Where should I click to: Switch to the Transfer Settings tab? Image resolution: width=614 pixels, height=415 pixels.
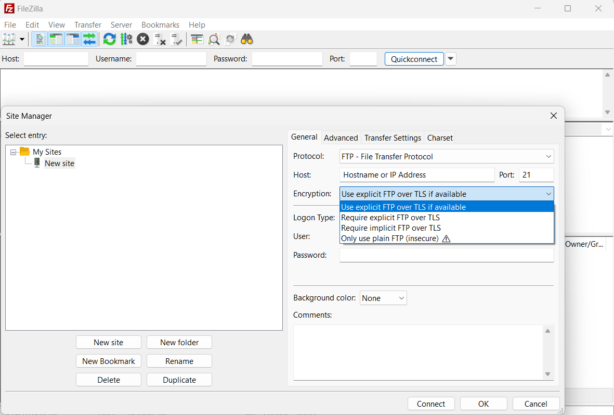click(x=393, y=137)
